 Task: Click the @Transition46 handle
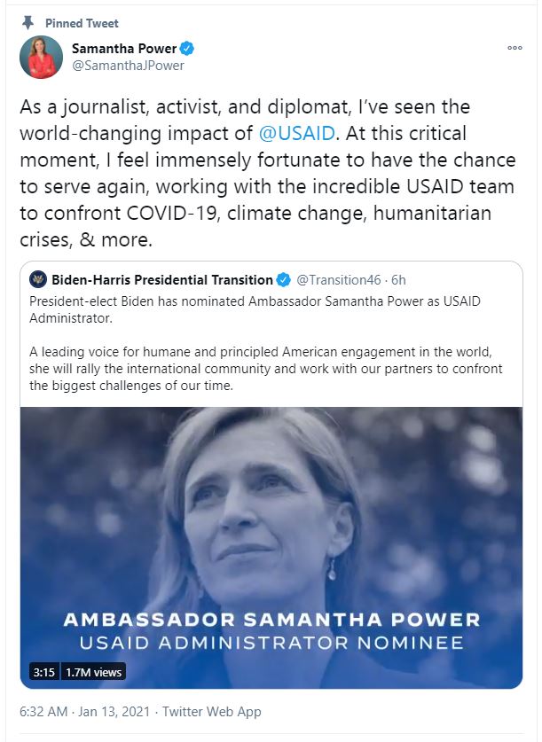(339, 280)
